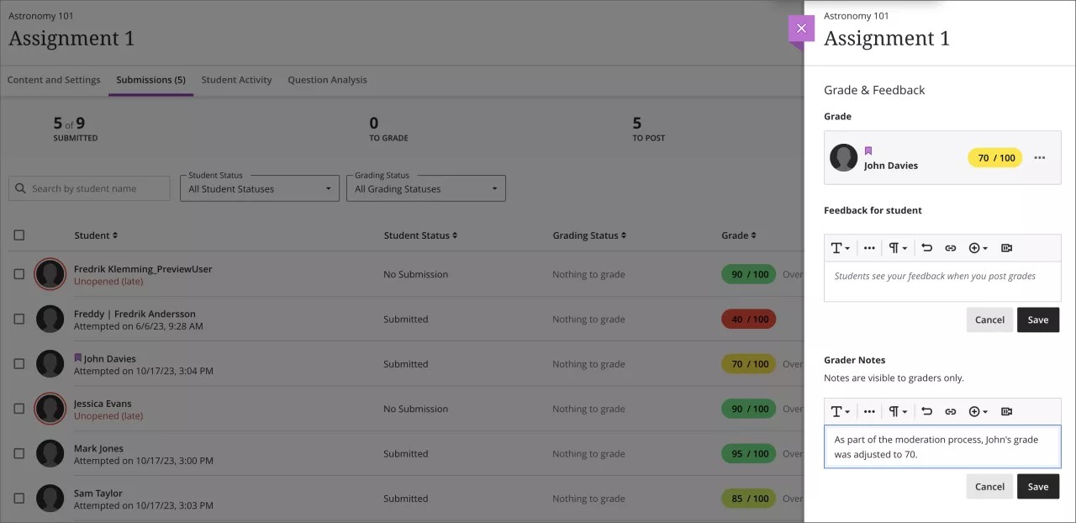Open the text style dropdown in Feedback editor
Viewport: 1076px width, 523px height.
840,247
